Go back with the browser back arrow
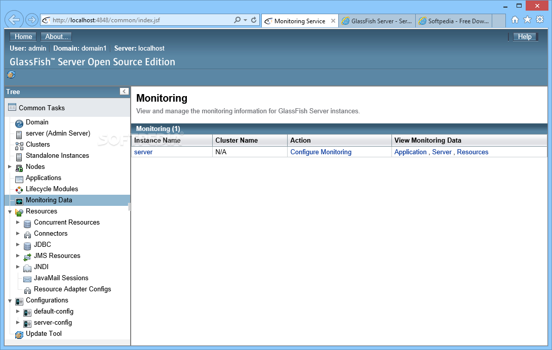552x350 pixels. [14, 20]
